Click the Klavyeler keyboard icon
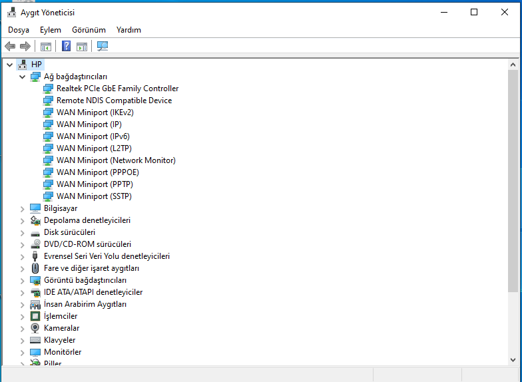Screen dimensions: 522x382 pyautogui.click(x=35, y=340)
